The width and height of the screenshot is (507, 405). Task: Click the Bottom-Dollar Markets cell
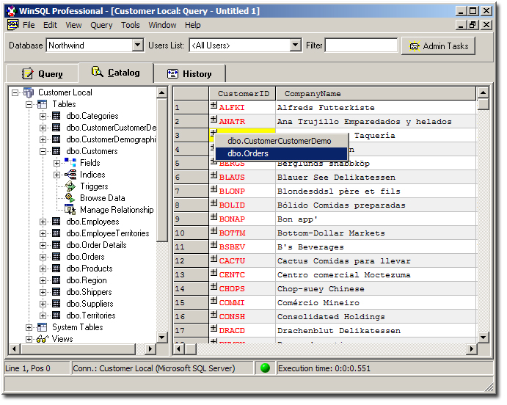(376, 233)
